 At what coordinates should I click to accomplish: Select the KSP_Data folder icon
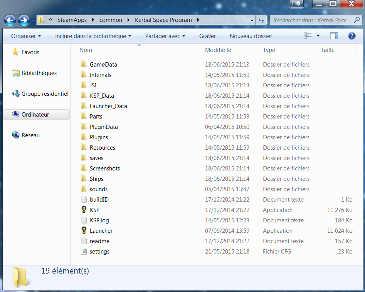pyautogui.click(x=84, y=95)
